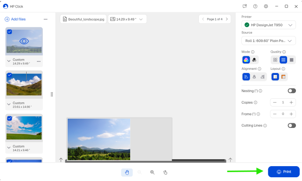
Task: Select the Beautiful_landscape.jpg file label
Action: pos(83,19)
